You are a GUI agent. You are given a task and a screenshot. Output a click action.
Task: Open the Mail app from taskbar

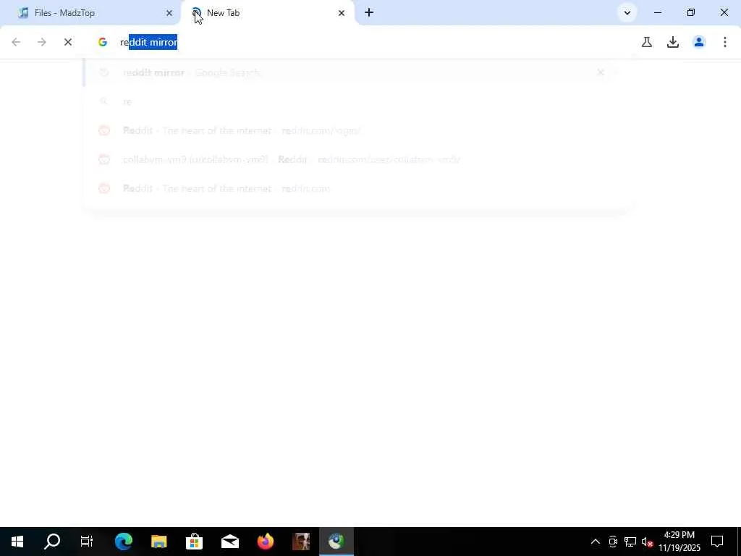[x=229, y=542]
